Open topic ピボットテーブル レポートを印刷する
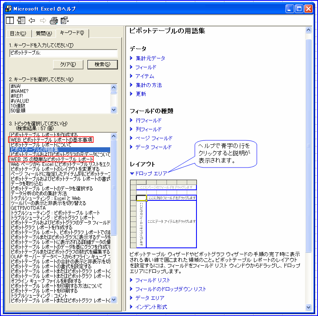This screenshot has width=318, height=316. coord(44,291)
